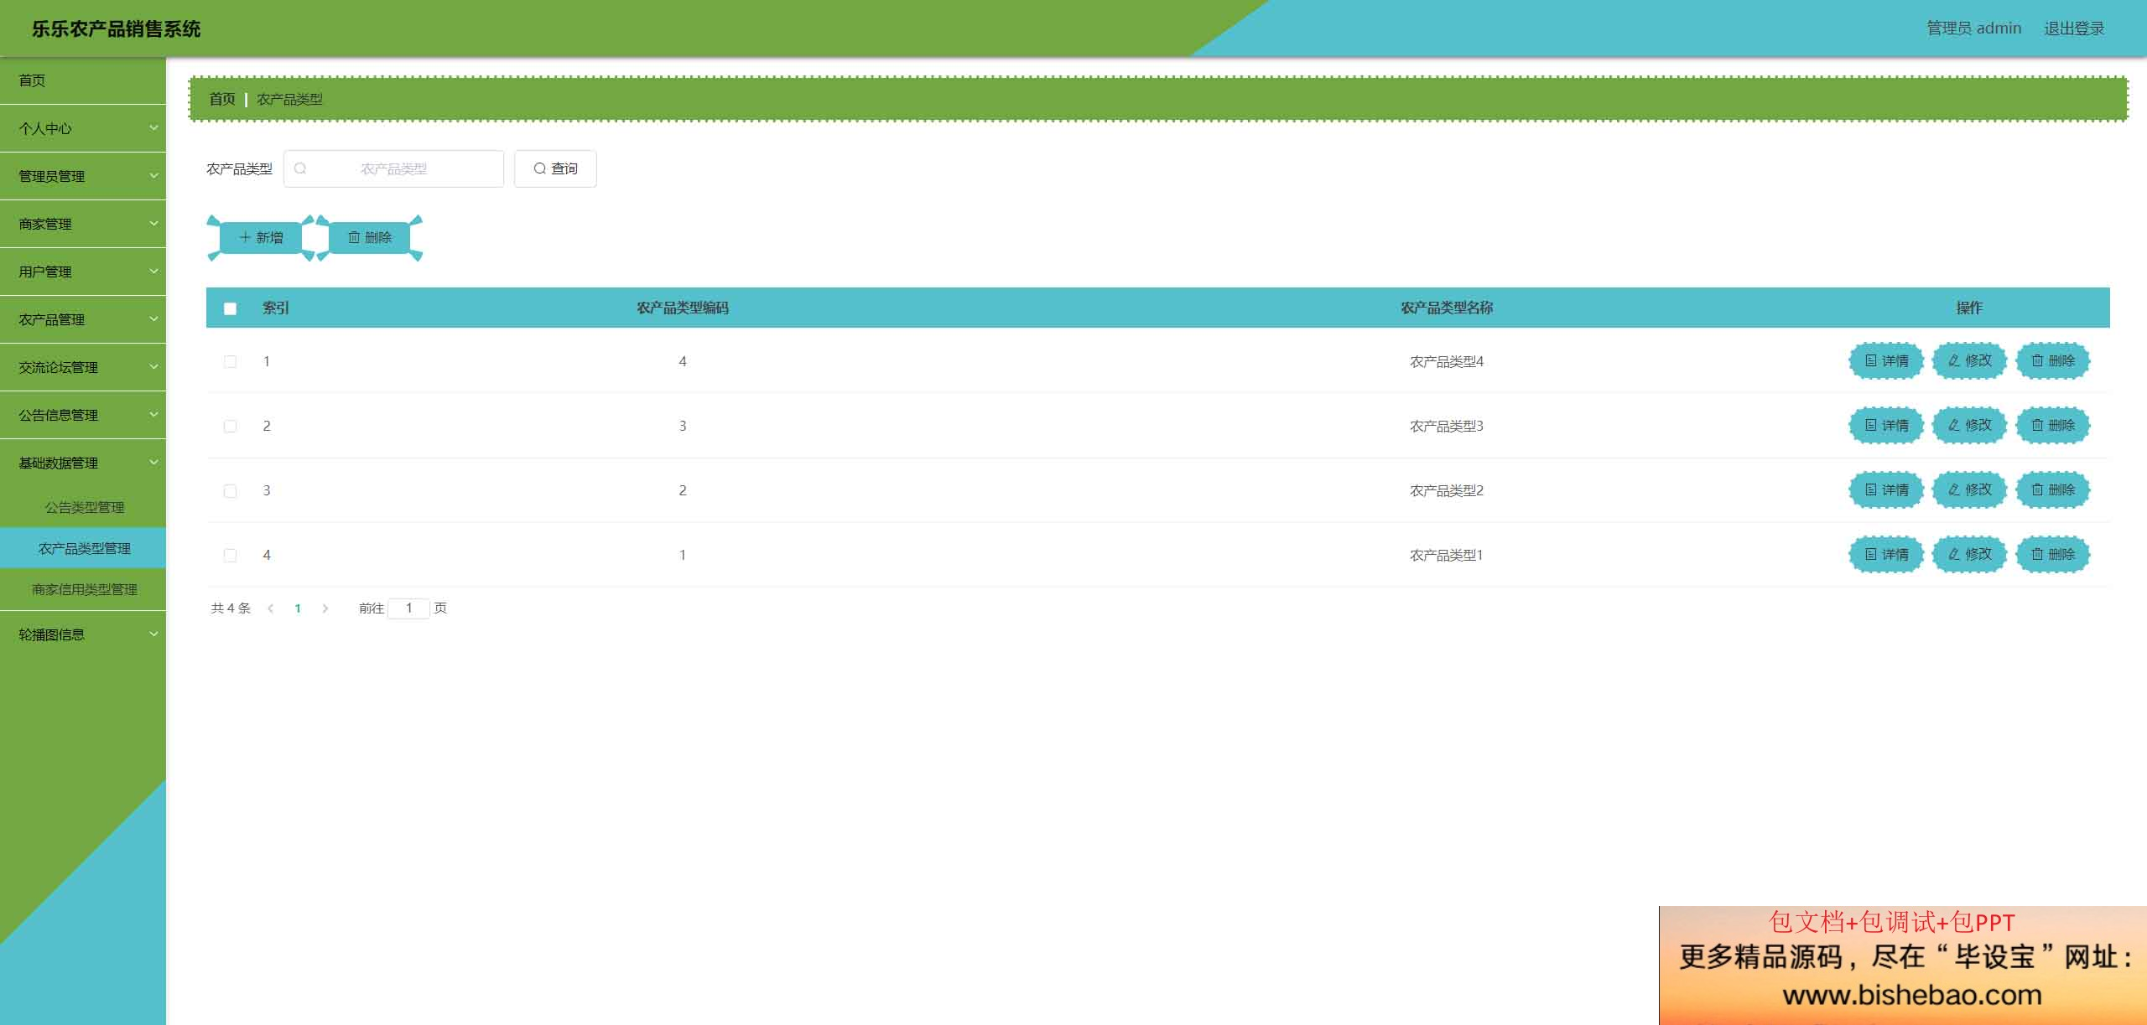Expand the 农产品管理 sidebar menu
Image resolution: width=2147 pixels, height=1025 pixels.
coord(83,319)
